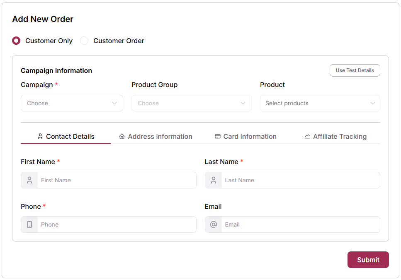Click the person icon on Contact Details tab
This screenshot has width=401, height=280.
(x=40, y=136)
